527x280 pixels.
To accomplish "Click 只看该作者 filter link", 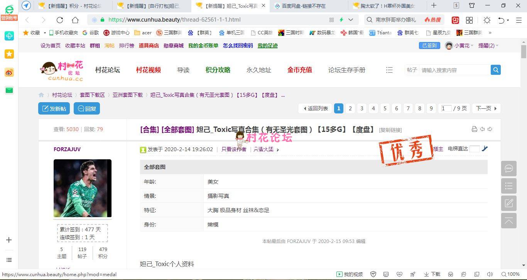I will point(234,149).
